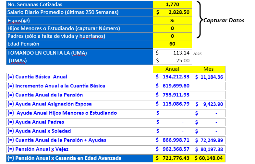255x164 pixels.
Task: Click the Pensión + Ayudas annual total 866,998.71
Action: click(172, 140)
